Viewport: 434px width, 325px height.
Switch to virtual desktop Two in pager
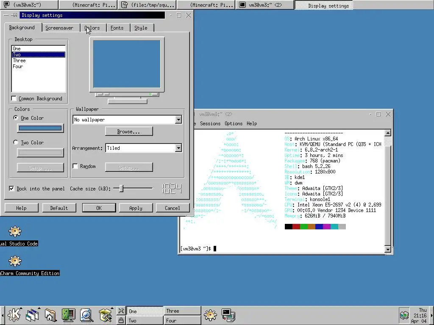[145, 320]
